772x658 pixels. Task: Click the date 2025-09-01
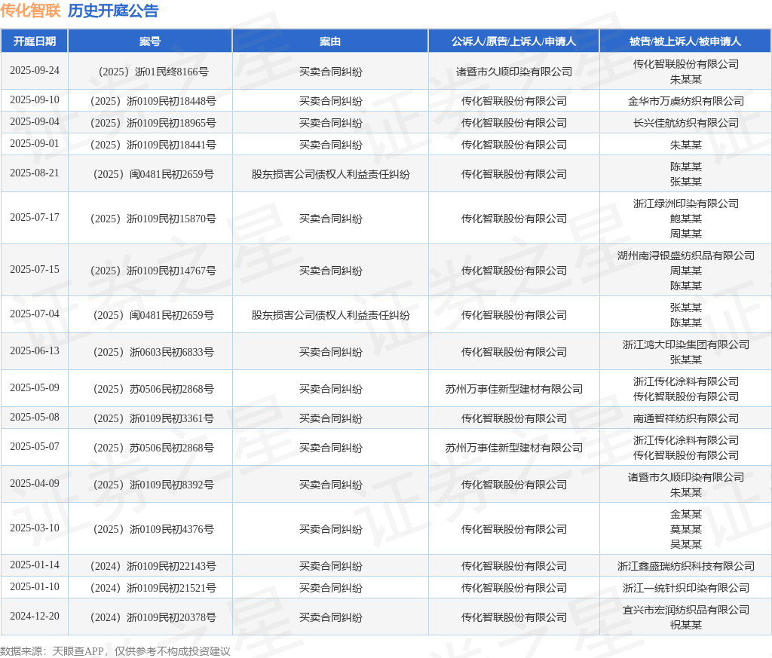pyautogui.click(x=35, y=143)
